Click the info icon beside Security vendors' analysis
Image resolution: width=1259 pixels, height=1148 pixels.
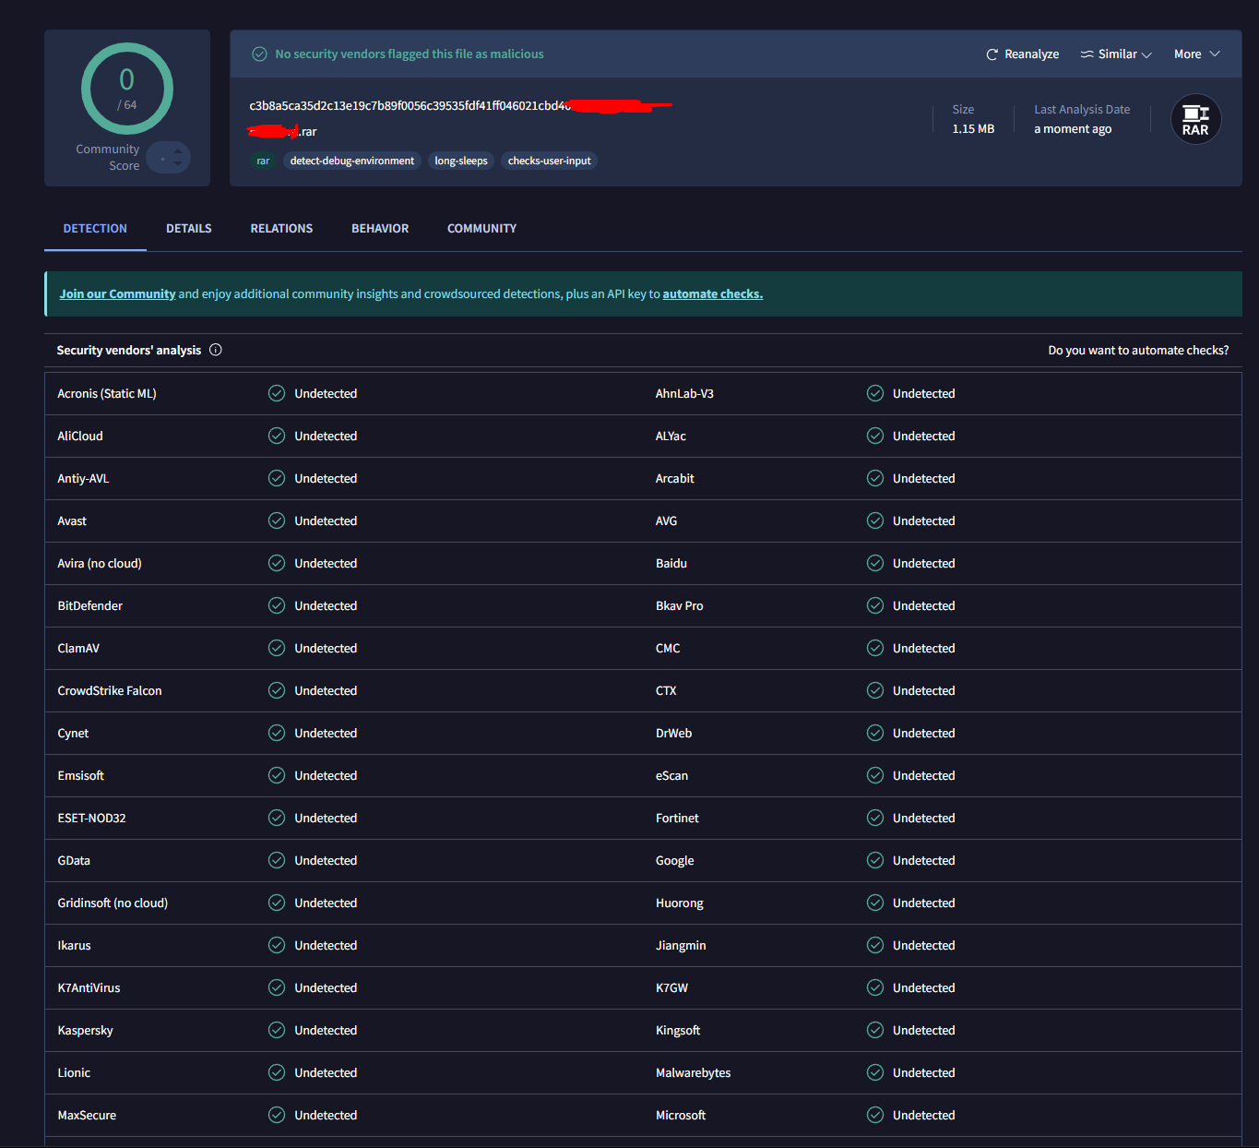click(x=216, y=350)
